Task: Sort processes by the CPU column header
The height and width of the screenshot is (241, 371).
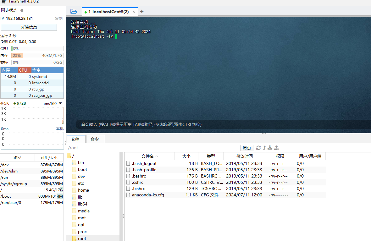Action: pos(23,70)
